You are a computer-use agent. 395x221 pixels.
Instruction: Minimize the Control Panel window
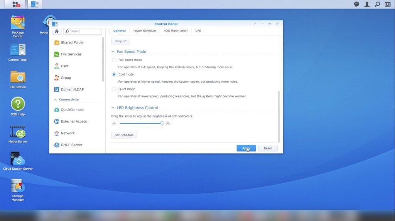click(262, 24)
